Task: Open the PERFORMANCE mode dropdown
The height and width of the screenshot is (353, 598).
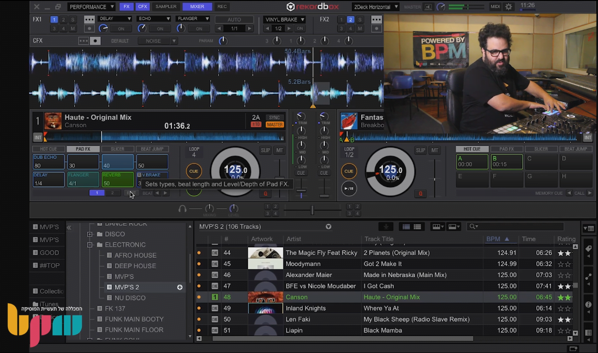Action: (x=91, y=7)
